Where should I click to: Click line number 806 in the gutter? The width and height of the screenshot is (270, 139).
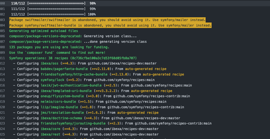(2, 36)
